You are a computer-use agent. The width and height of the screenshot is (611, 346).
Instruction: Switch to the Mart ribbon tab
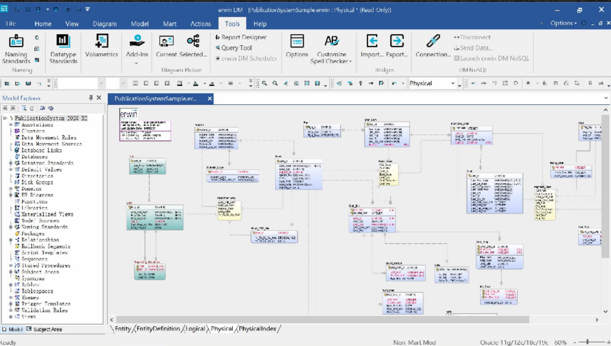coord(169,24)
